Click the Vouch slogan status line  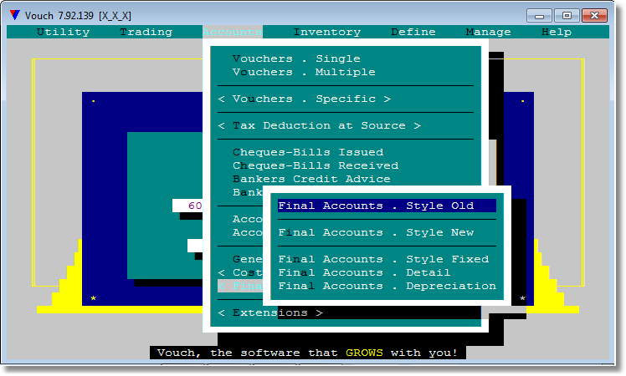307,353
